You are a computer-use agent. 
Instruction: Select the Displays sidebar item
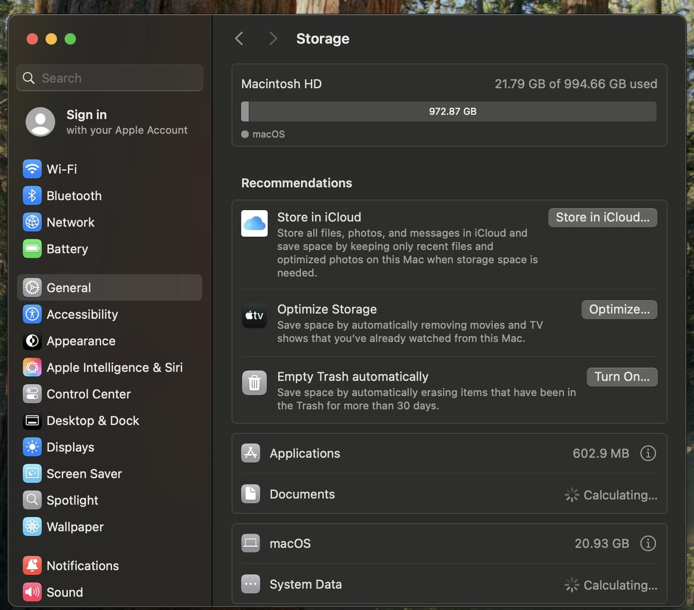pos(70,447)
